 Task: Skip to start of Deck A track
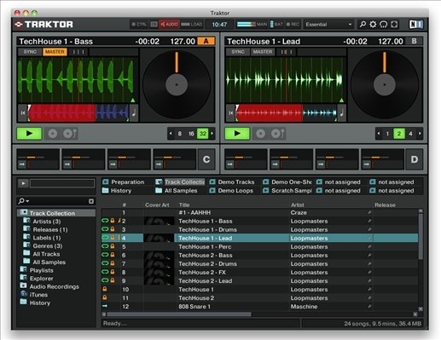23,113
